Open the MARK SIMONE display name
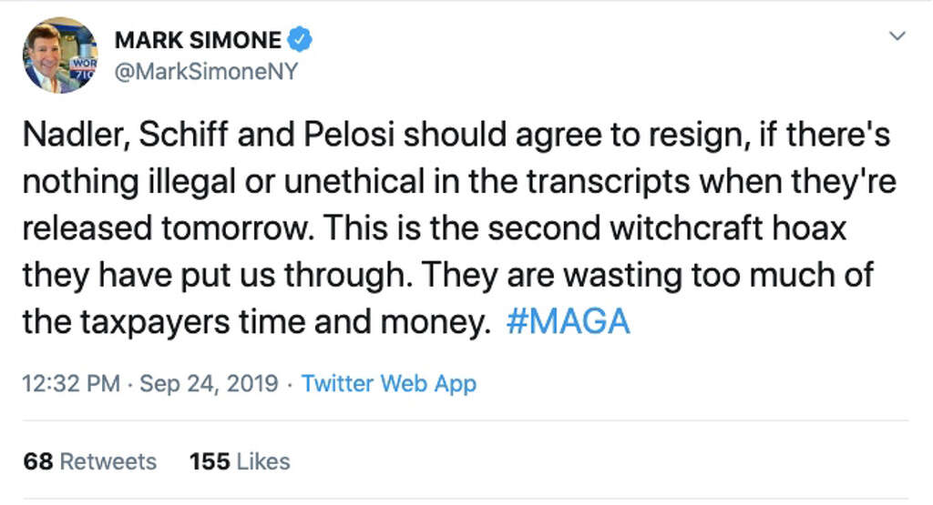 [x=198, y=40]
